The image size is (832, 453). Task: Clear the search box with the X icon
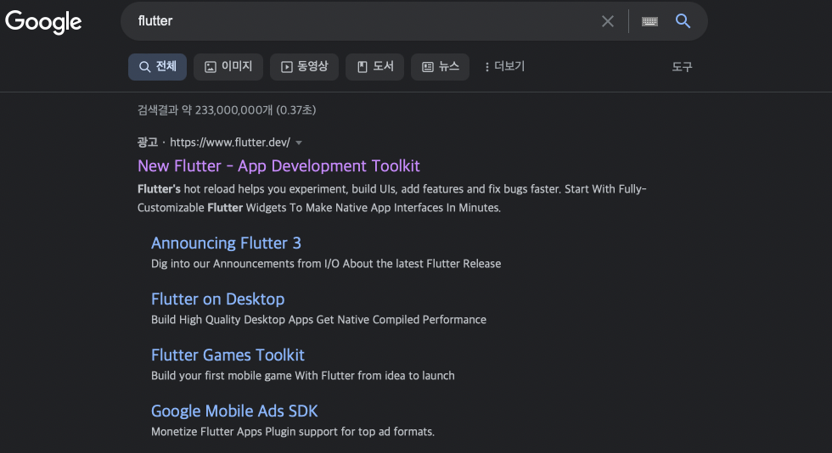coord(608,21)
